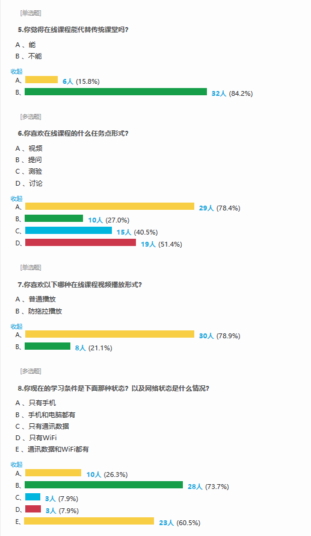This screenshot has height=536, width=311.
Task: Click the red 19人 bar for 讨论
Action: pos(81,242)
